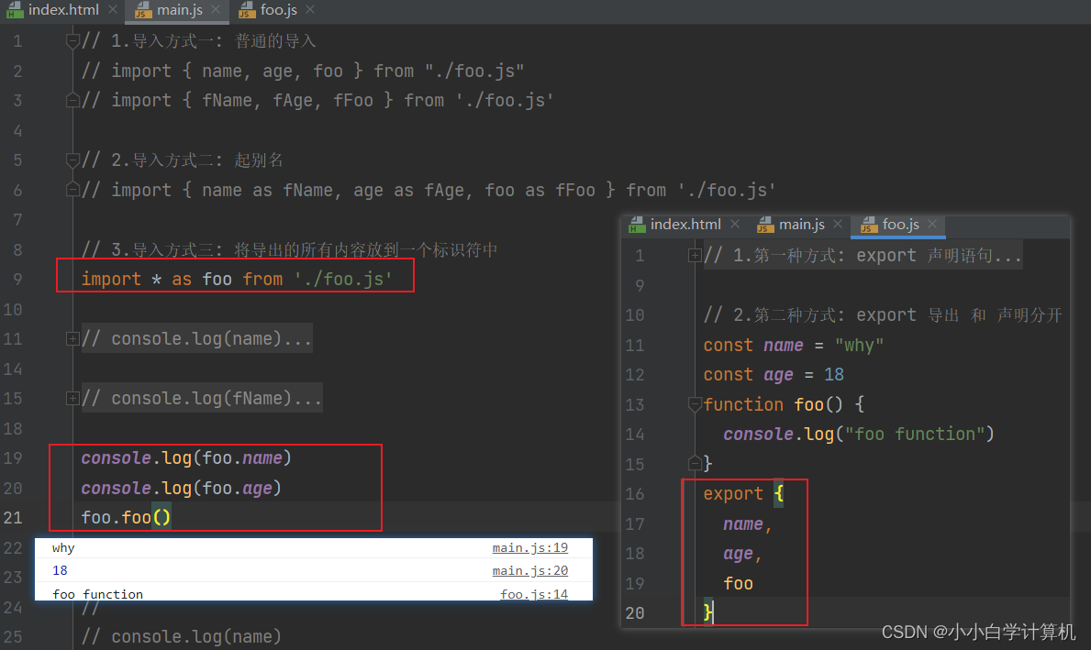This screenshot has height=650, width=1091.
Task: Click line number 9 in main.js gutter
Action: coord(17,280)
